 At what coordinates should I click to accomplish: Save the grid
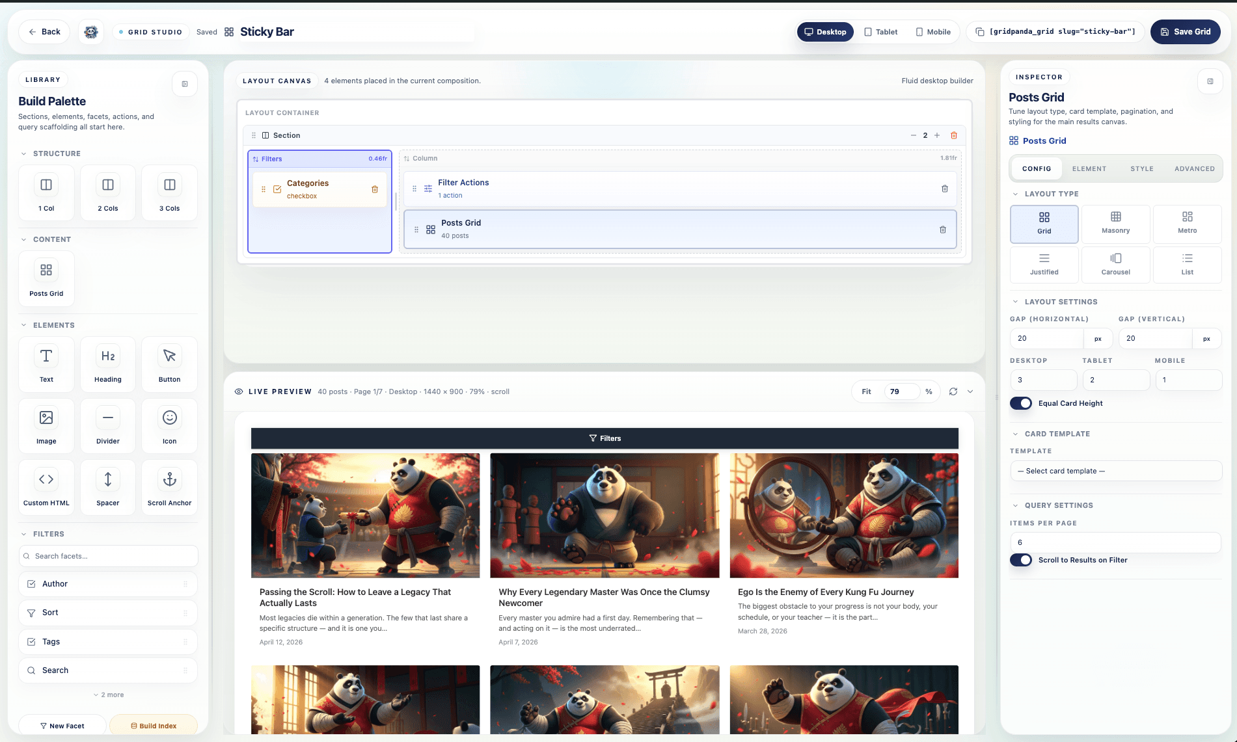click(1185, 31)
